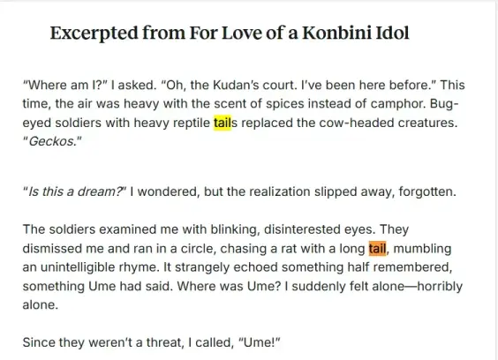Click the italic phrase "Is this a dream?"
498x360 pixels.
click(x=76, y=191)
